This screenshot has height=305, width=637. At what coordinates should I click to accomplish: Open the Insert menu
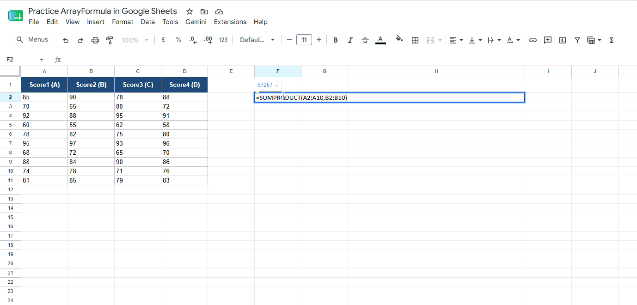[96, 22]
